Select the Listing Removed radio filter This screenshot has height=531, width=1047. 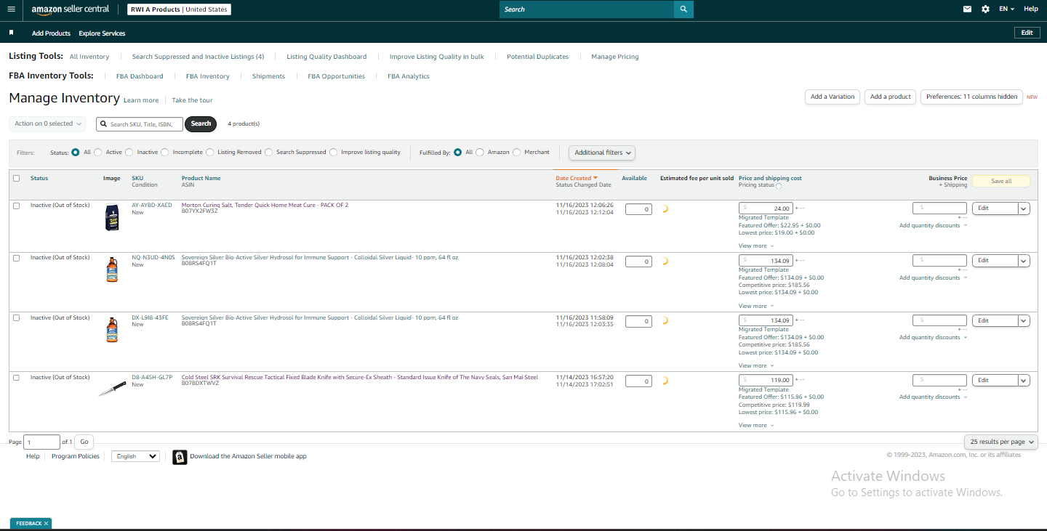pyautogui.click(x=210, y=153)
